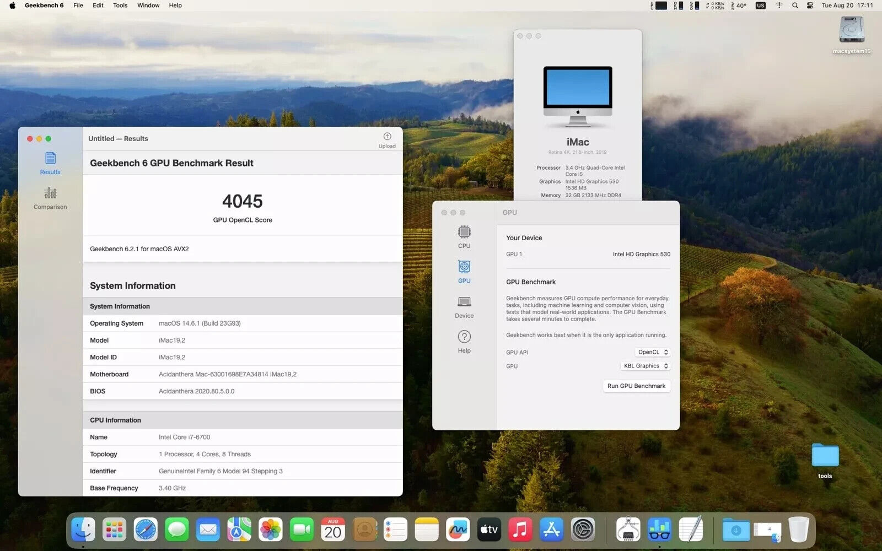Open Notes from the dock
Viewport: 882px width, 551px height.
click(x=427, y=530)
